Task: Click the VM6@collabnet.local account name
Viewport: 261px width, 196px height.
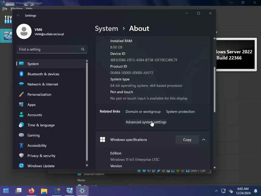Action: pos(49,34)
